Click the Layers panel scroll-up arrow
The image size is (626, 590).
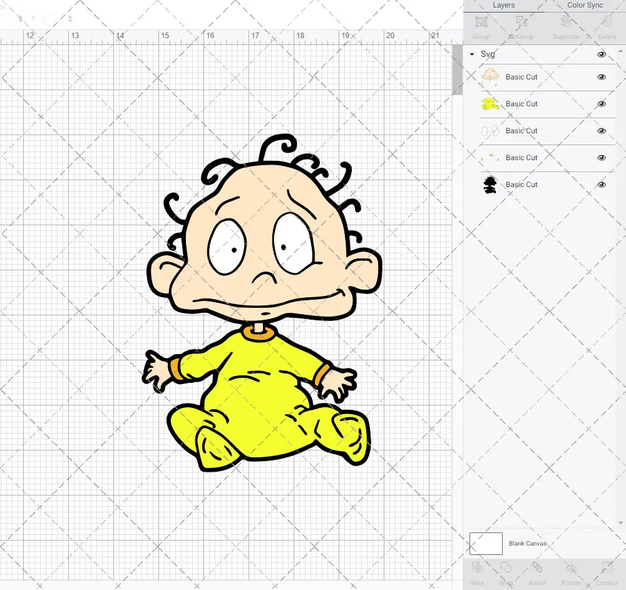[620, 51]
